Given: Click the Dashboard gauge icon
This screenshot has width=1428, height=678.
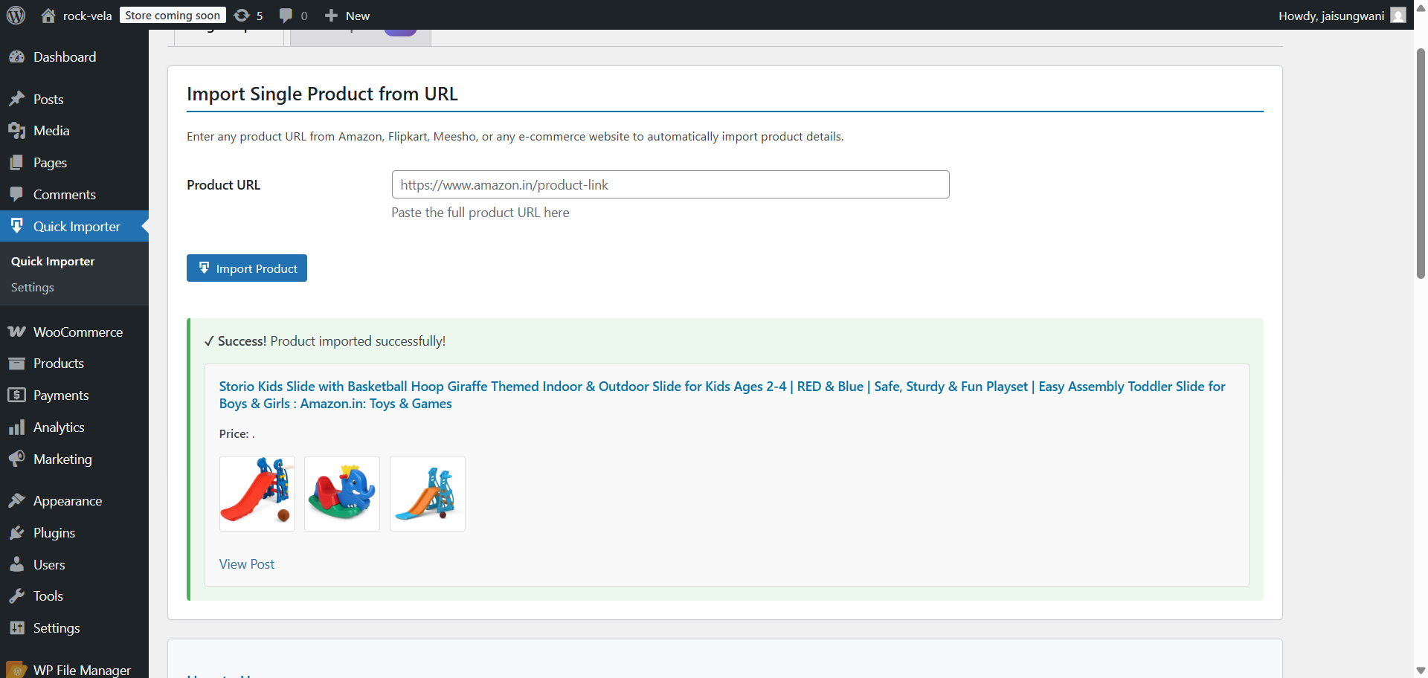Looking at the screenshot, I should (x=17, y=57).
